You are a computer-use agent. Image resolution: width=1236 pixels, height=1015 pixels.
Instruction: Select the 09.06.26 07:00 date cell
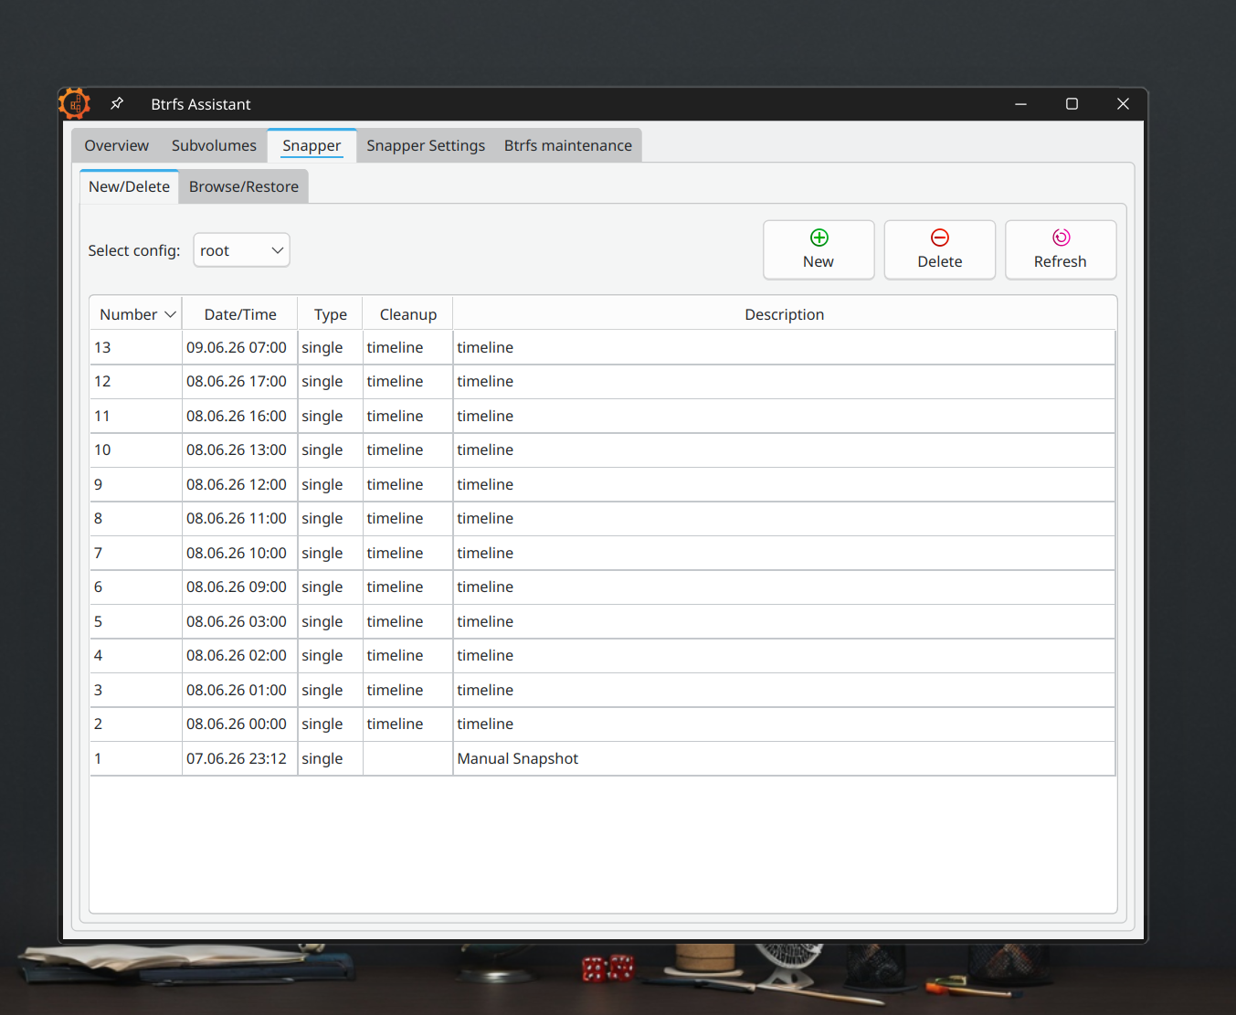pyautogui.click(x=240, y=347)
